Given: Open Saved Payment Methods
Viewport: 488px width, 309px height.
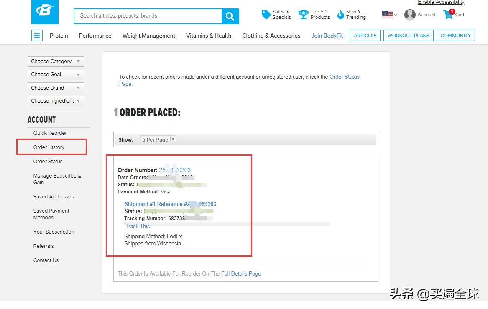Looking at the screenshot, I should click(x=51, y=214).
